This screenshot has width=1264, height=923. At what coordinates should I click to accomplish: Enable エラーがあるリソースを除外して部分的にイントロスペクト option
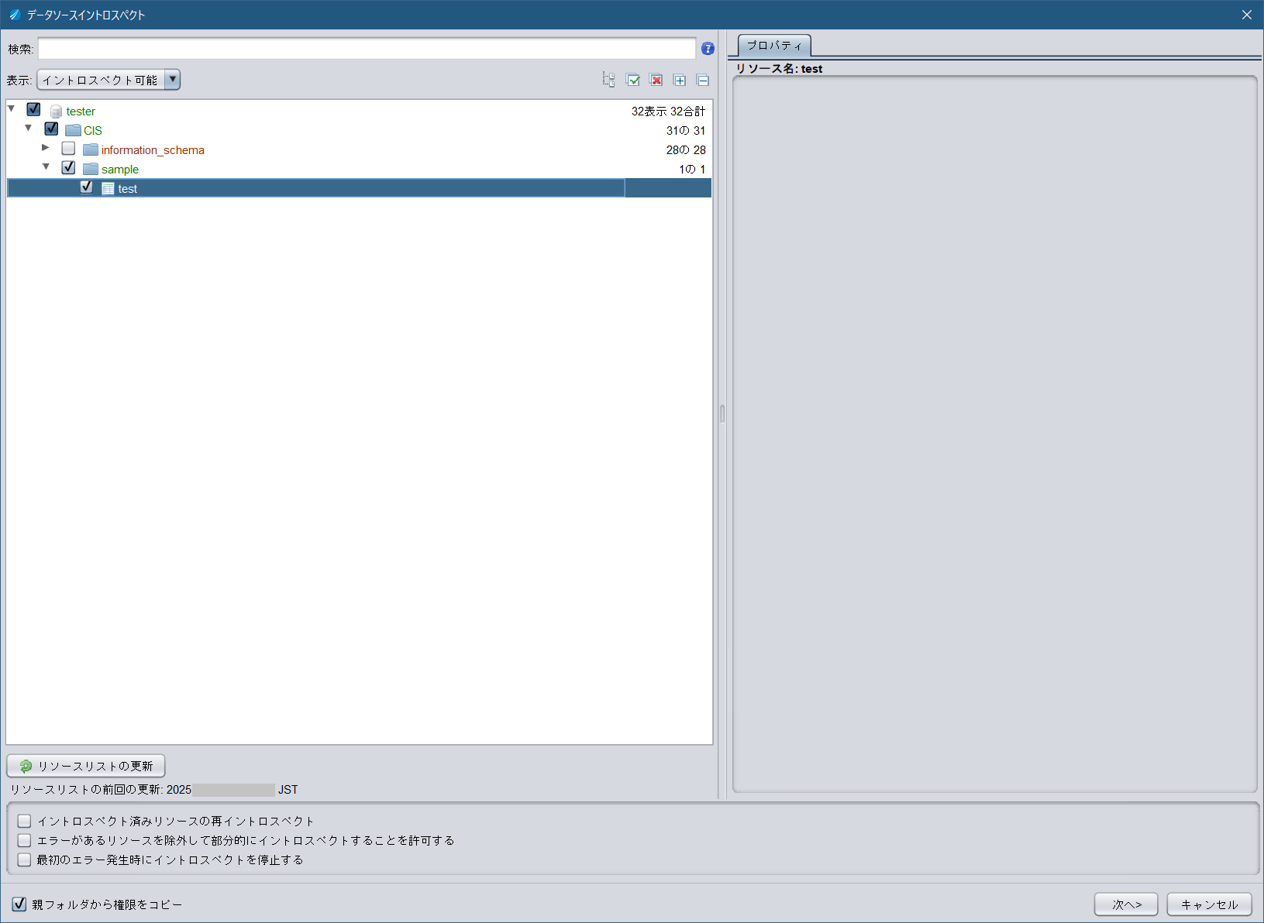click(x=25, y=840)
